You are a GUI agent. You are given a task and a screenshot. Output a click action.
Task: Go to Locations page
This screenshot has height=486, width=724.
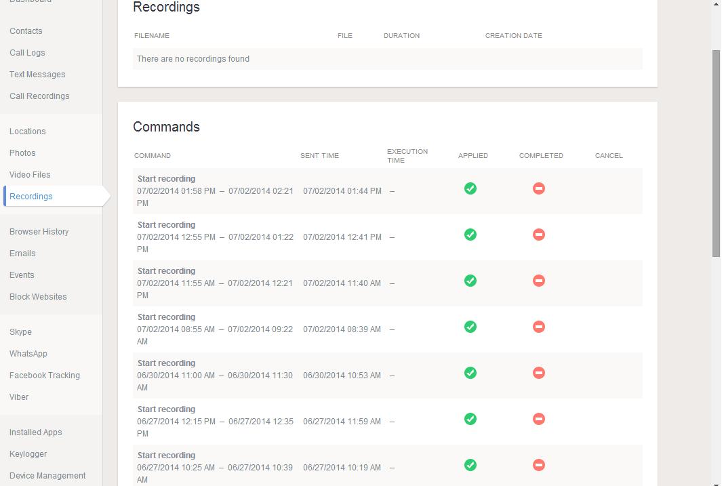[x=28, y=131]
